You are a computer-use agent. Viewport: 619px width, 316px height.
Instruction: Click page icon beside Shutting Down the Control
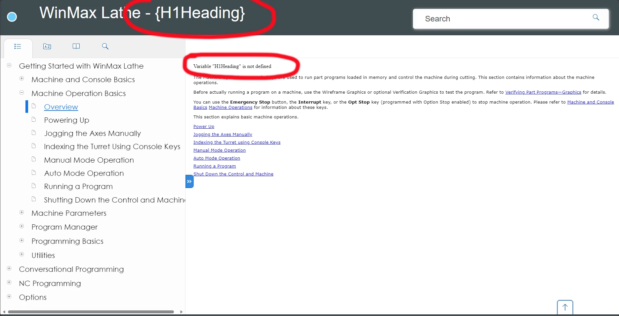(34, 199)
